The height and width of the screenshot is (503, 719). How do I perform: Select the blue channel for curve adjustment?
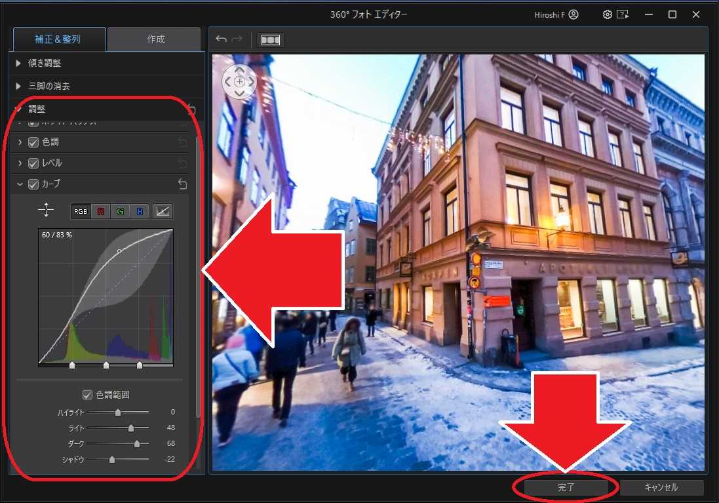138,211
